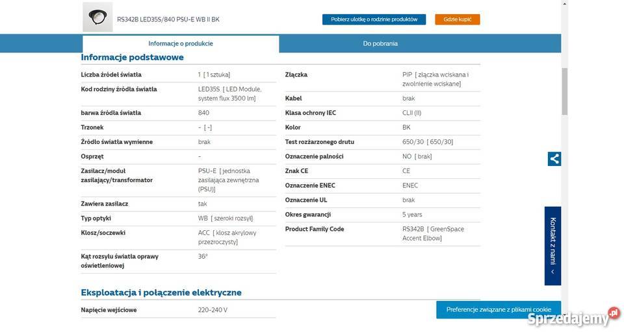This screenshot has width=624, height=332.
Task: Select the 'Źródło światła wymienne' label
Action: click(116, 142)
